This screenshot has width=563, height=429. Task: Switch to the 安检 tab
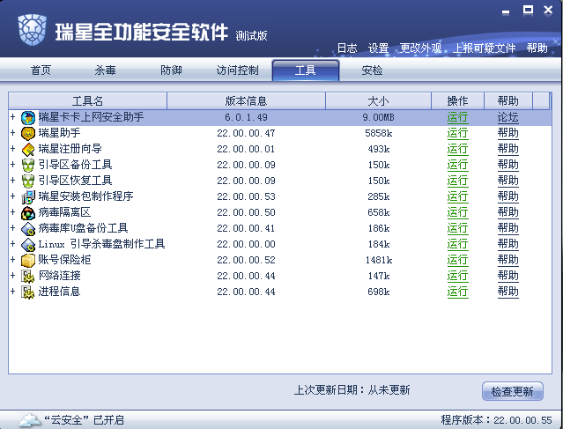tap(372, 70)
